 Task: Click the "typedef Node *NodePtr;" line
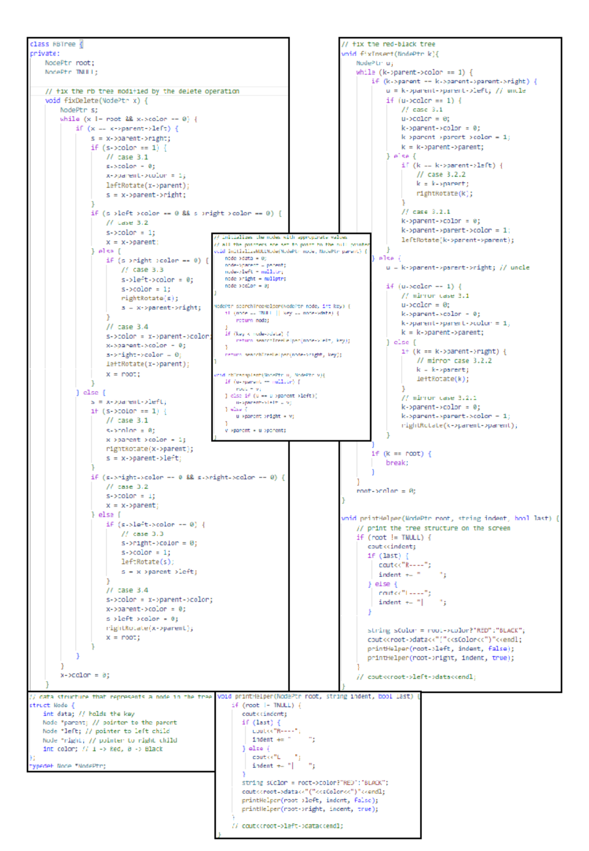(67, 766)
